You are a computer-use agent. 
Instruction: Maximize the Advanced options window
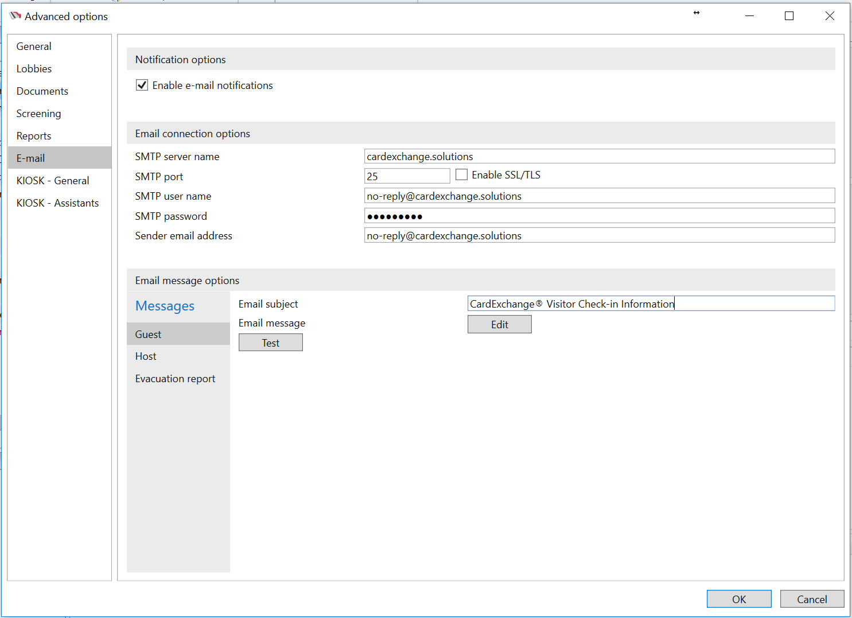coord(789,16)
